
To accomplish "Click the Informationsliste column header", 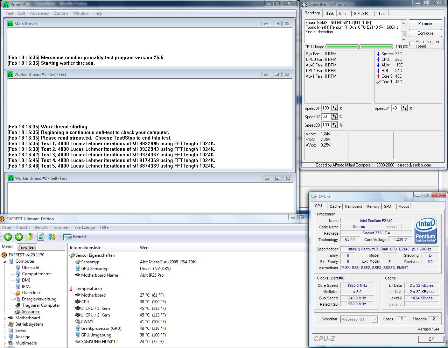I will click(103, 248).
